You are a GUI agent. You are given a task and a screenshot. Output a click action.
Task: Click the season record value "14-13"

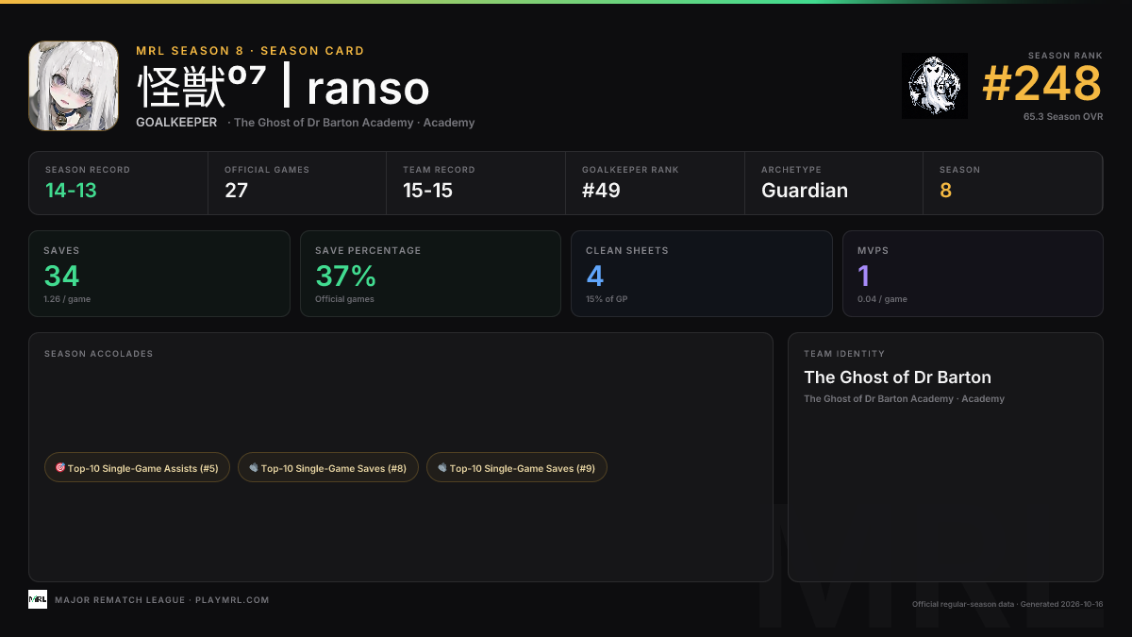click(71, 190)
